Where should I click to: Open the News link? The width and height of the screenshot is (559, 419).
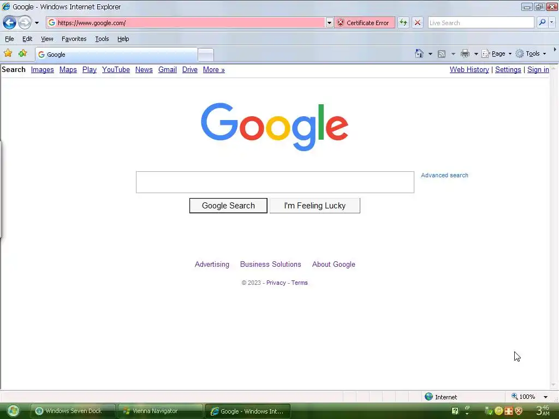pyautogui.click(x=144, y=70)
